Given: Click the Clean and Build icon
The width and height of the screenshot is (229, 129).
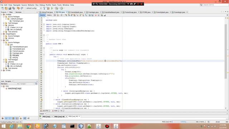Looking at the screenshot, I should pos(48,8).
